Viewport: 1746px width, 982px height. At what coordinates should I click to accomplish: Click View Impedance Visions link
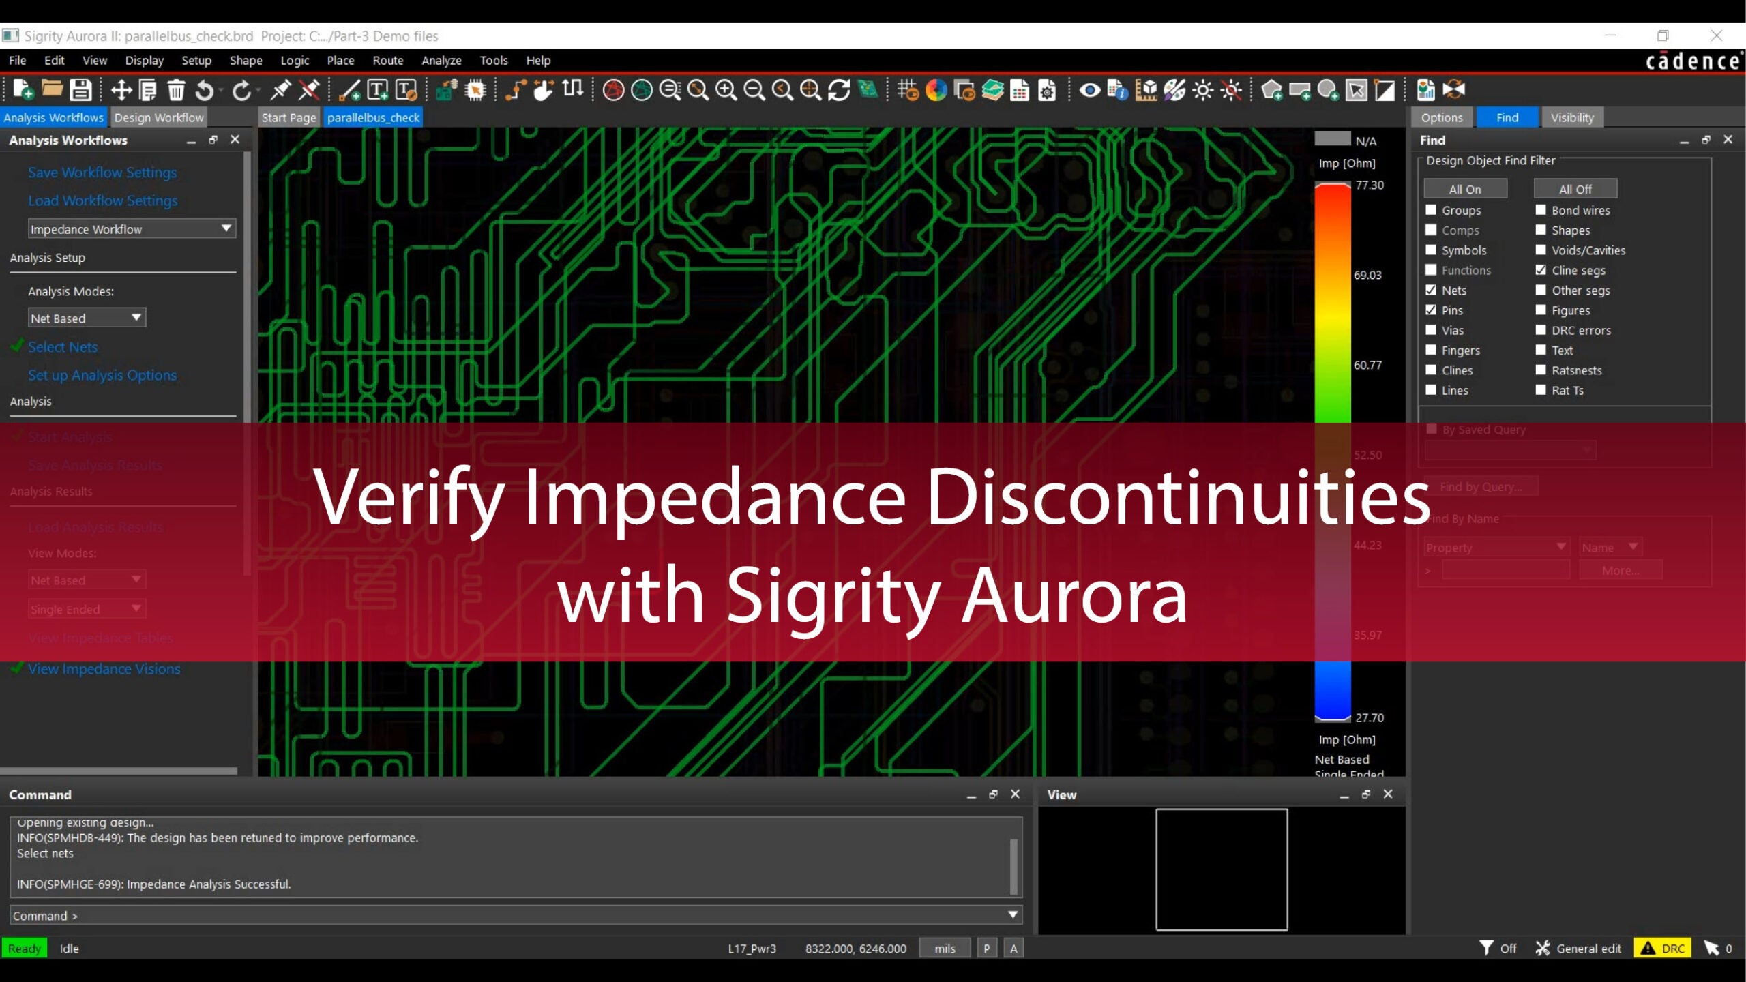pyautogui.click(x=104, y=669)
